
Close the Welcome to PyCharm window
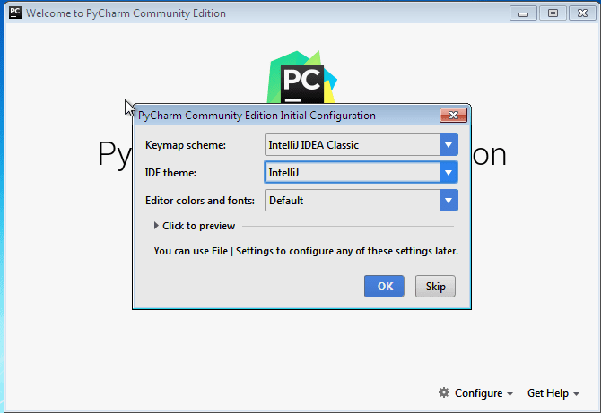(x=581, y=13)
